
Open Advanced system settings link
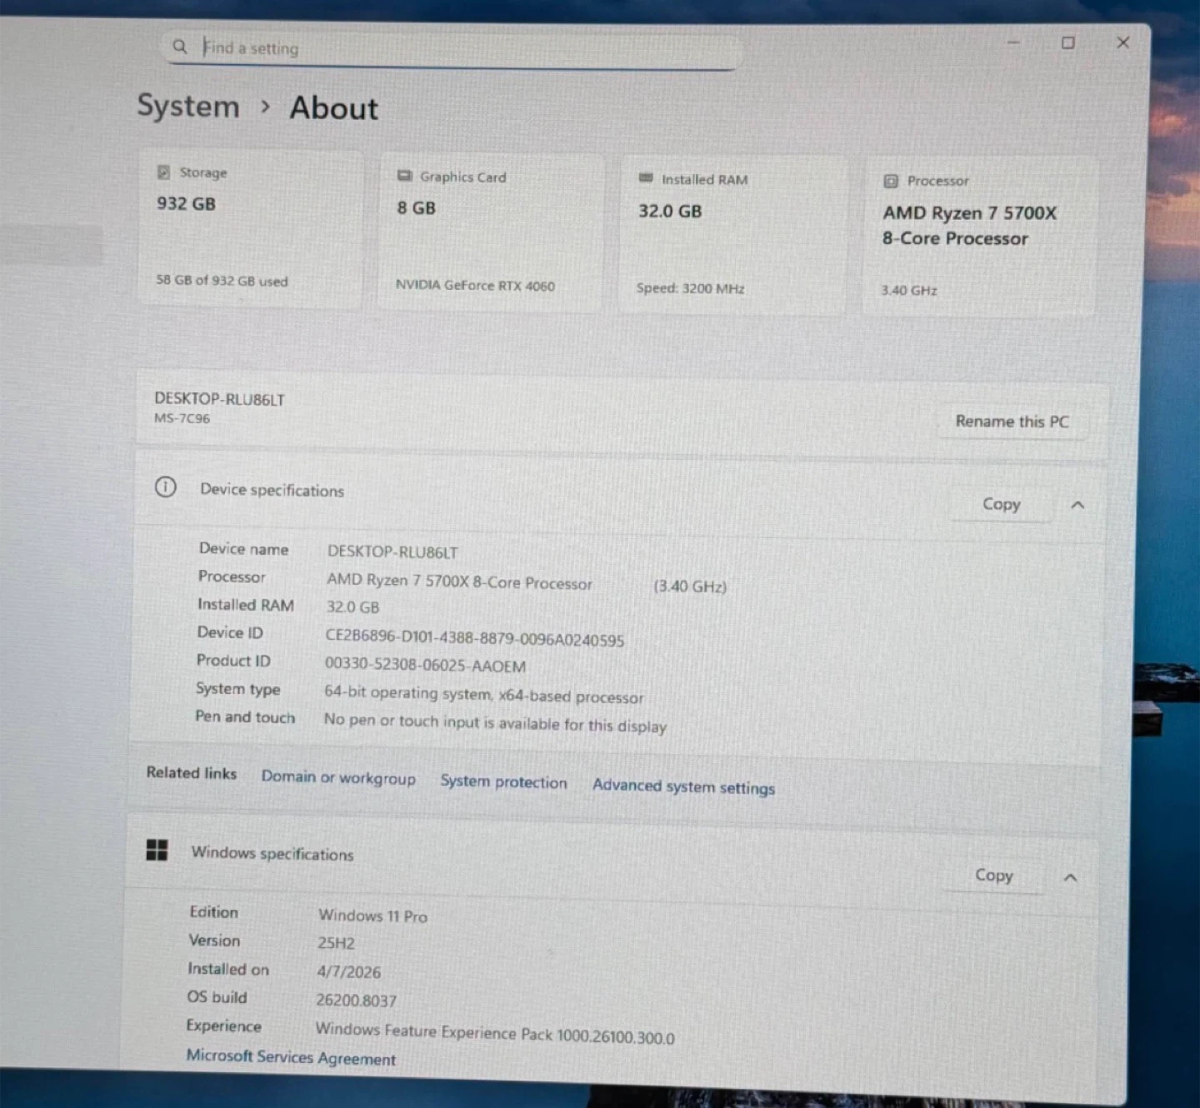click(x=683, y=786)
